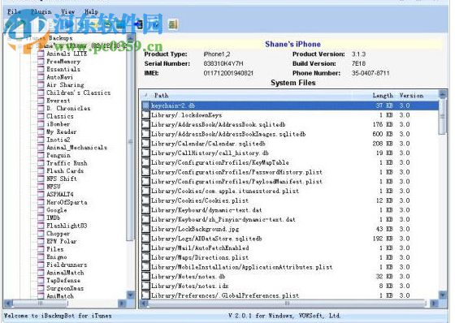
Task: Click the app icon beside Animals LITE
Action: tap(41, 54)
